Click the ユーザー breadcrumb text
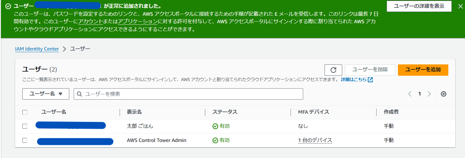Screen dimensions: 465x158 pos(80,49)
